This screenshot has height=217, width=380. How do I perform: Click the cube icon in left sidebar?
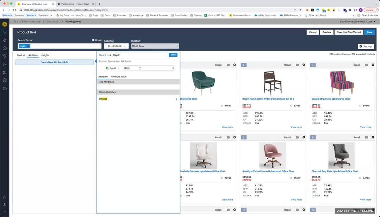coord(5,48)
